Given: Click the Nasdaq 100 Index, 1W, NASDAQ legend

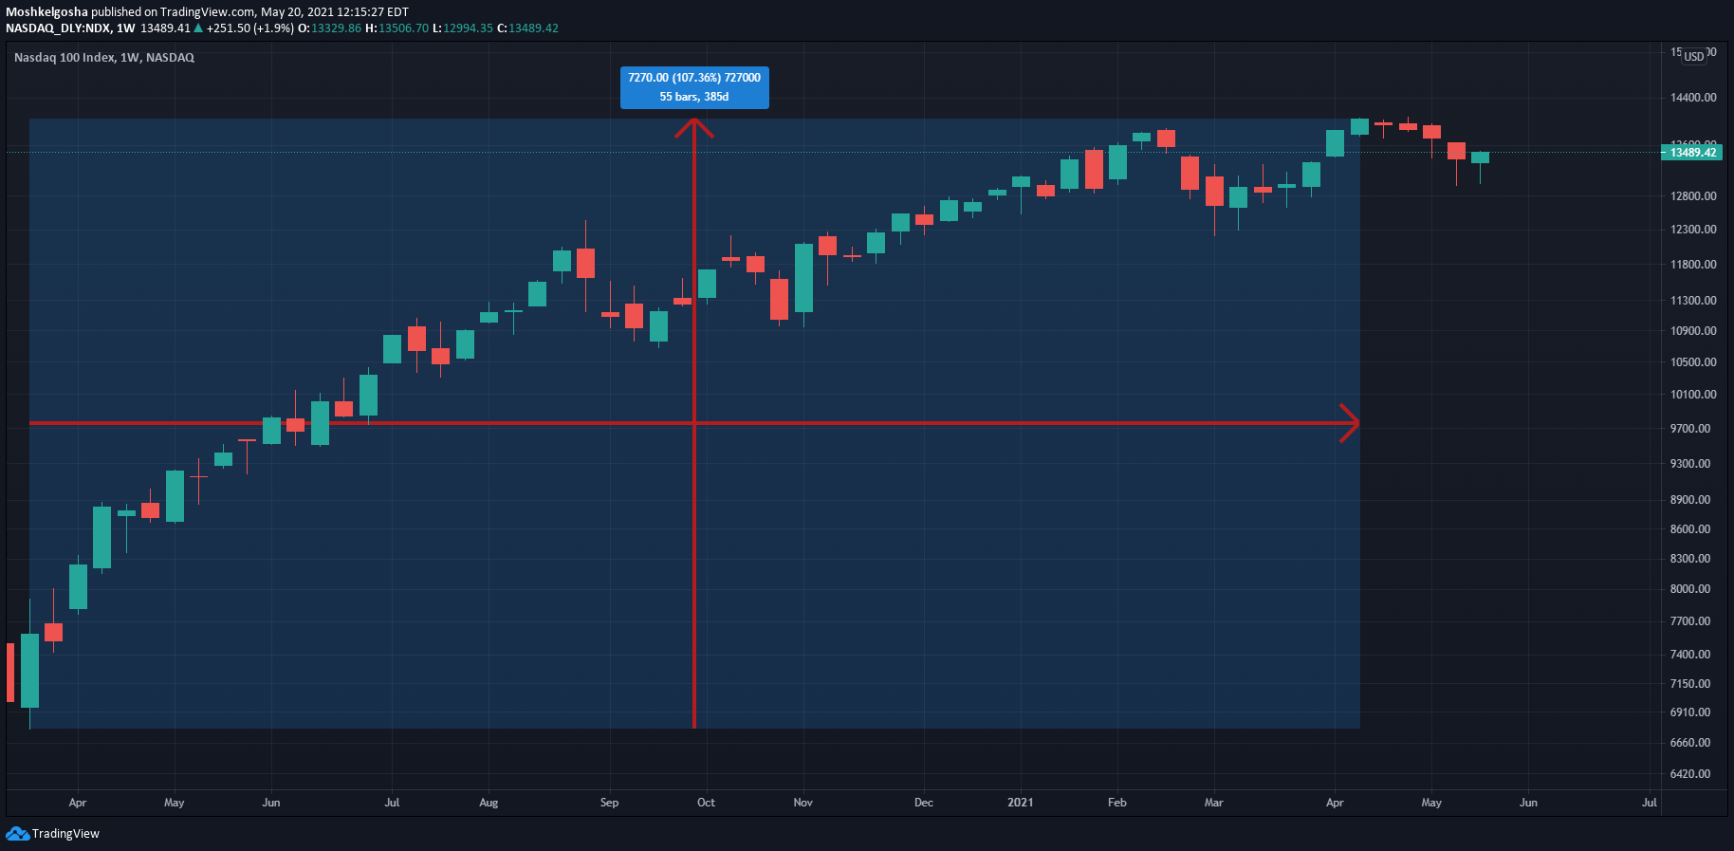Looking at the screenshot, I should 104,58.
